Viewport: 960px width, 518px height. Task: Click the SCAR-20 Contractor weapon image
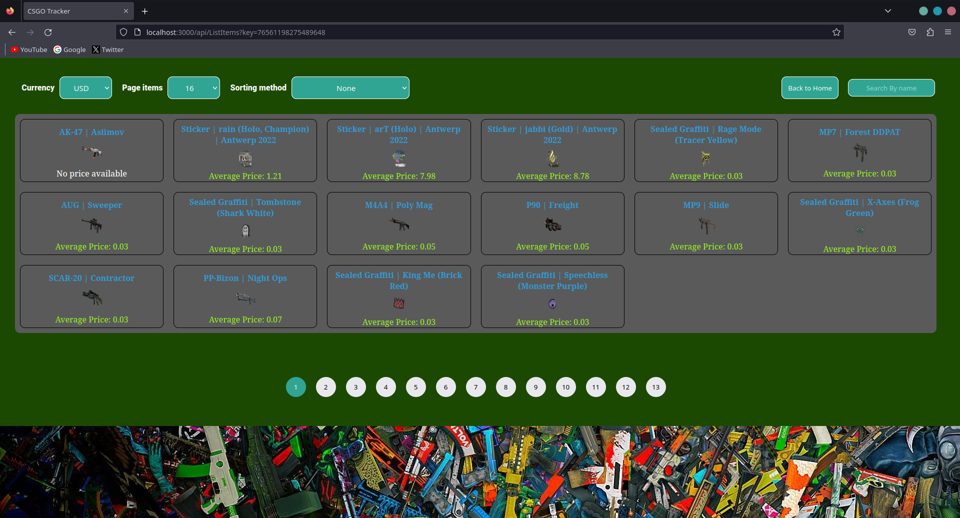(x=92, y=297)
